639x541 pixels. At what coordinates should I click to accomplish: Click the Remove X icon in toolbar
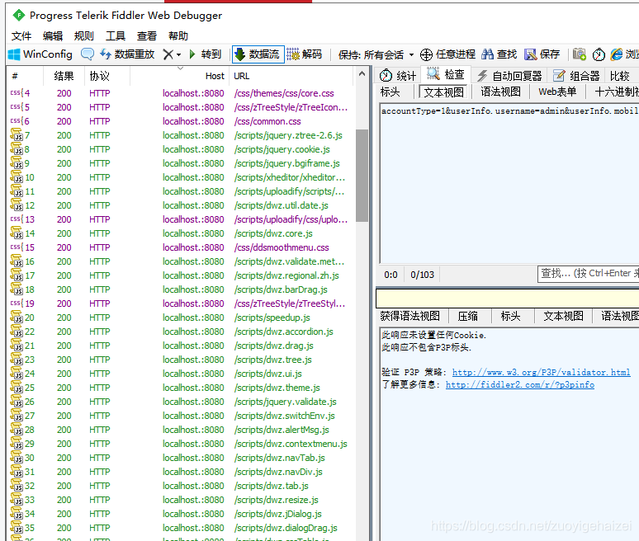click(168, 54)
